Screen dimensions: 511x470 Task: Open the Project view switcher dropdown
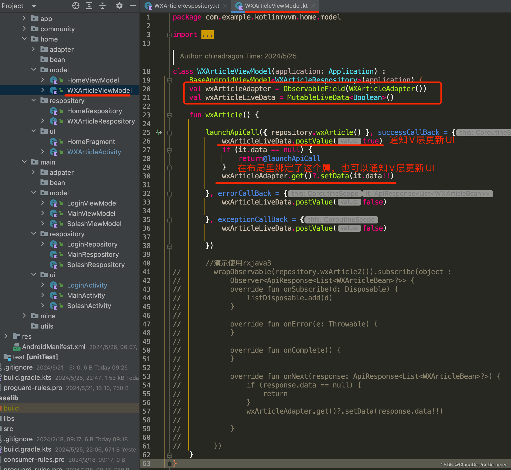coord(34,6)
